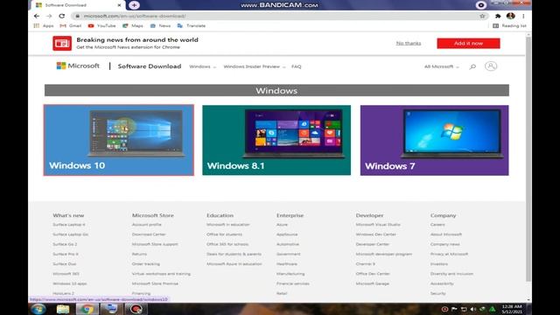
Task: Open Careers footer link
Action: pos(437,225)
